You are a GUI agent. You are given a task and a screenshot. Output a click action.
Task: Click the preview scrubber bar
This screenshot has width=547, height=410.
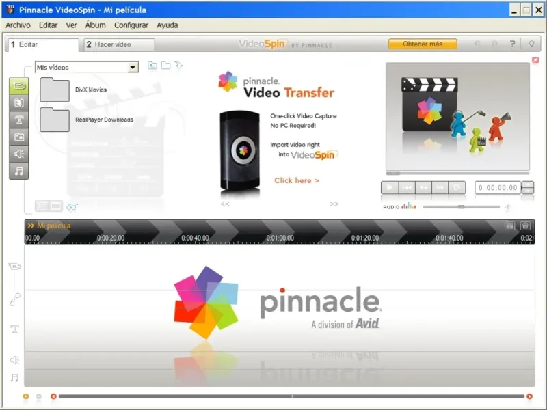pos(457,173)
